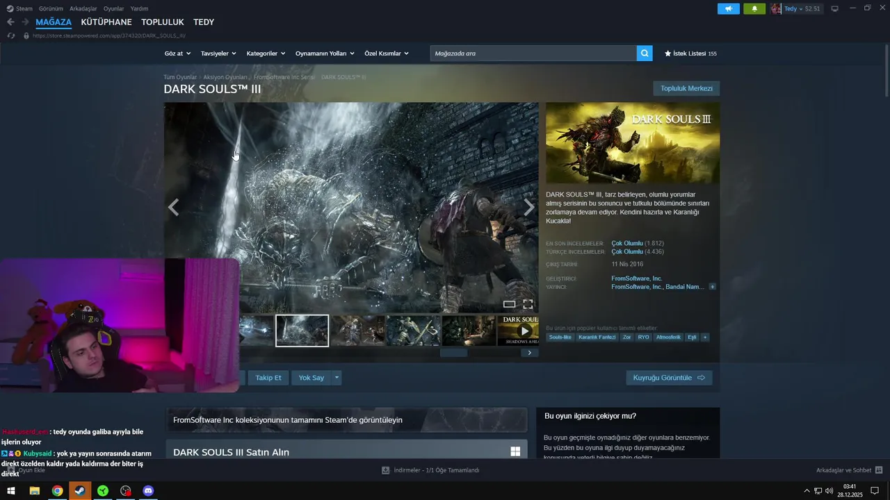Open File Explorer from the taskbar

point(34,491)
